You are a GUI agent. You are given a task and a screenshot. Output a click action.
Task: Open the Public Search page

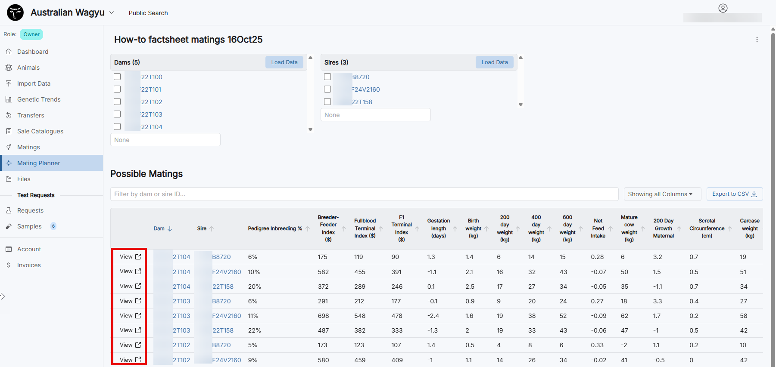click(x=148, y=13)
